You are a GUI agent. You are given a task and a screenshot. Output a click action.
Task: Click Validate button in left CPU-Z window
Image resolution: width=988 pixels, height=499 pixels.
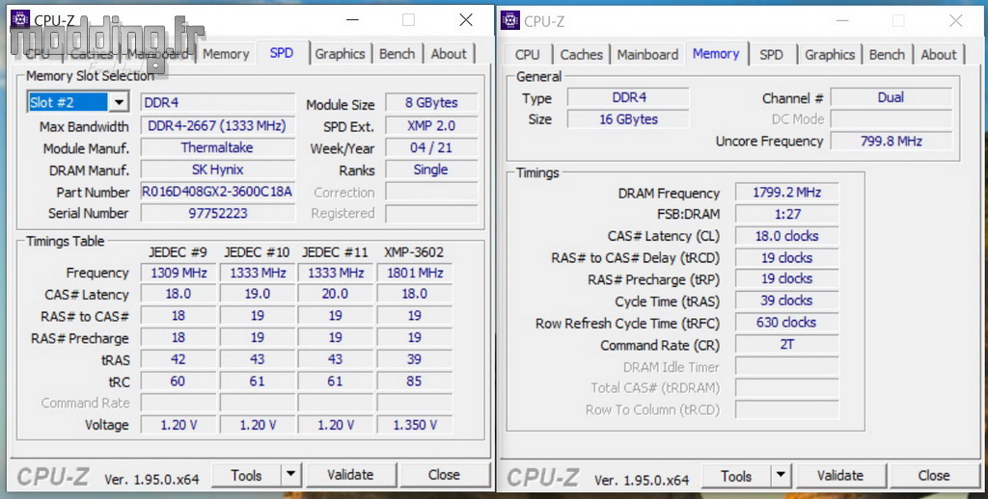(350, 475)
